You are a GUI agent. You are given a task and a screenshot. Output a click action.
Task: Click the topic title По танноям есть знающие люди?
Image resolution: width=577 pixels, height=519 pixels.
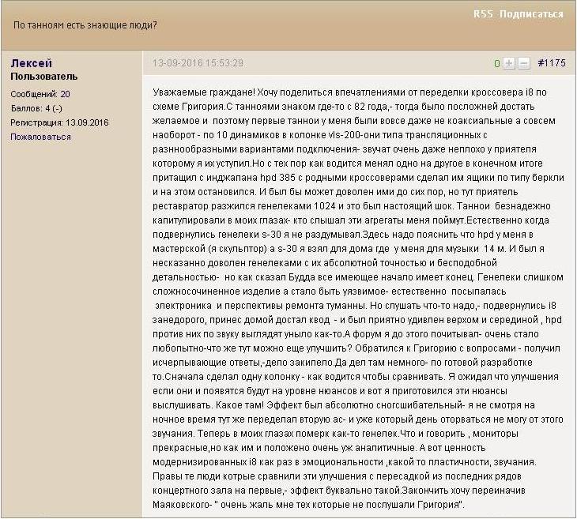point(85,24)
